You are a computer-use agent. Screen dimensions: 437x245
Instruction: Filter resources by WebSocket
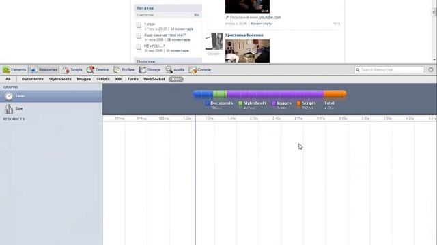click(x=154, y=79)
